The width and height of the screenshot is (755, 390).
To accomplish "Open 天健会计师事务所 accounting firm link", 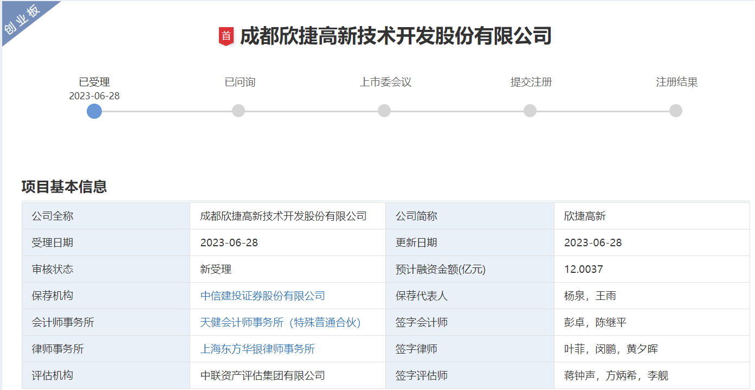I will click(280, 322).
